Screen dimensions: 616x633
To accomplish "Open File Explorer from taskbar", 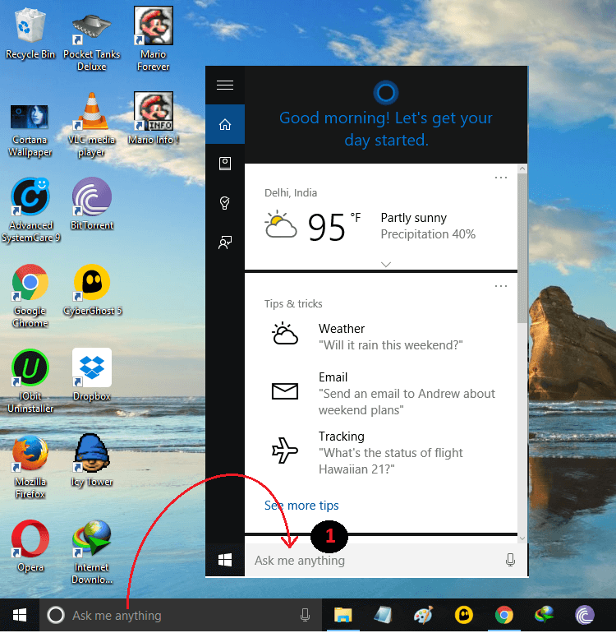I will point(342,615).
